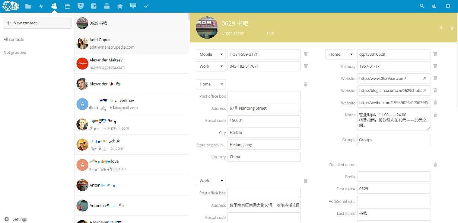Image resolution: width=458 pixels, height=223 pixels.
Task: Open the Calendar application icon
Action: 67,6
